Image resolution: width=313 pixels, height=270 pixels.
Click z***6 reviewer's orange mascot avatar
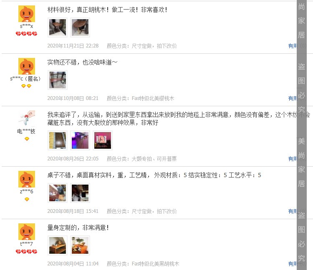27,179
